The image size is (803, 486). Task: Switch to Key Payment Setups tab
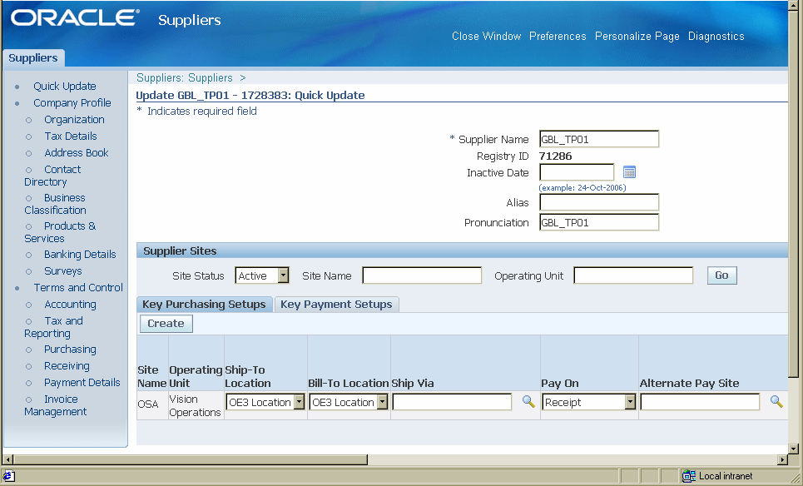click(336, 305)
